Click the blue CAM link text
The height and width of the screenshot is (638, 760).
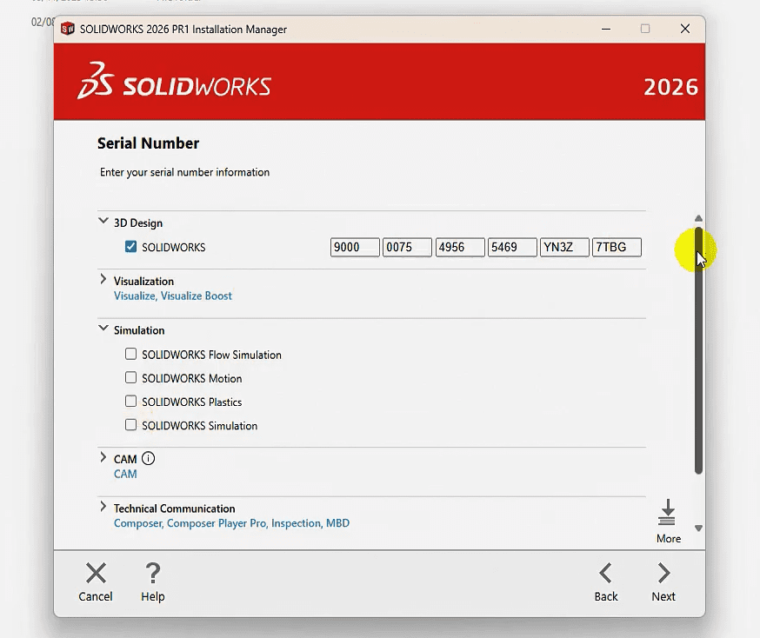tap(125, 475)
